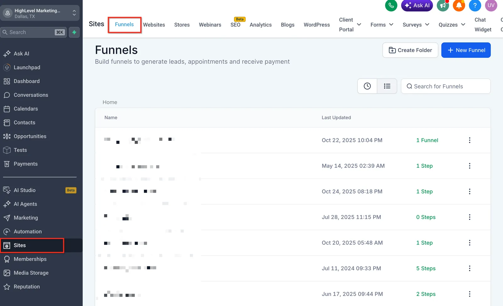503x306 pixels.
Task: Click the Last Updated column header
Action: [x=336, y=117]
